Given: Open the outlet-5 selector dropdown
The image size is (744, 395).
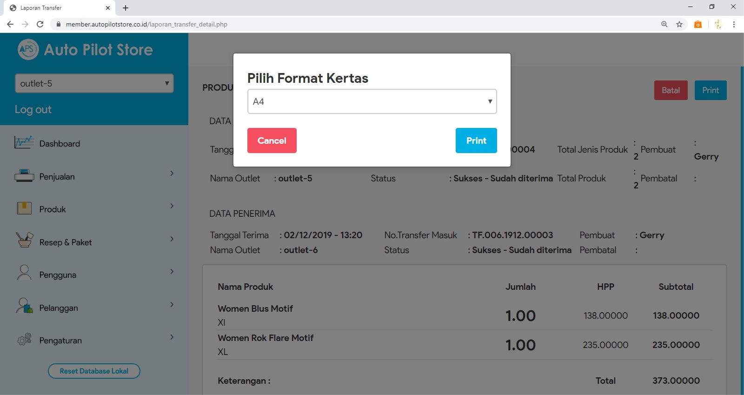Looking at the screenshot, I should coord(94,83).
